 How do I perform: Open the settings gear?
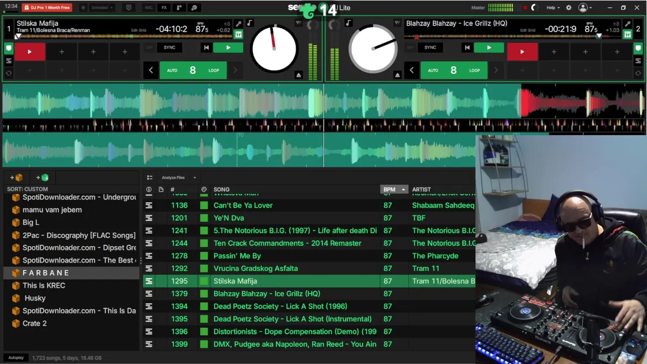pos(569,8)
